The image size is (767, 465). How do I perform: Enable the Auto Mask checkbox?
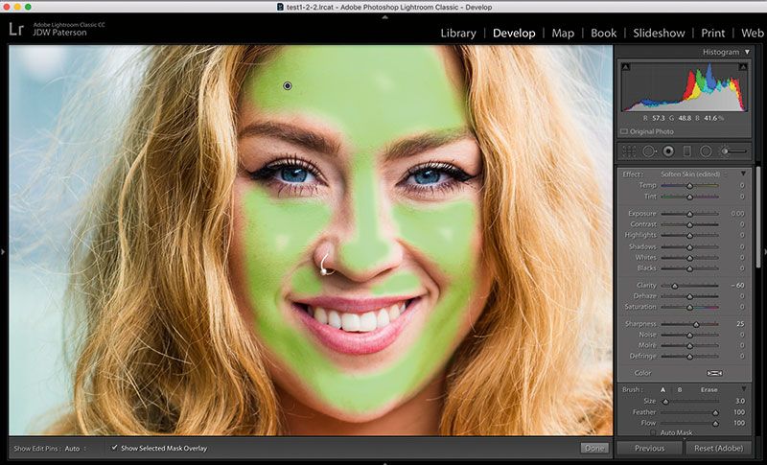[653, 432]
